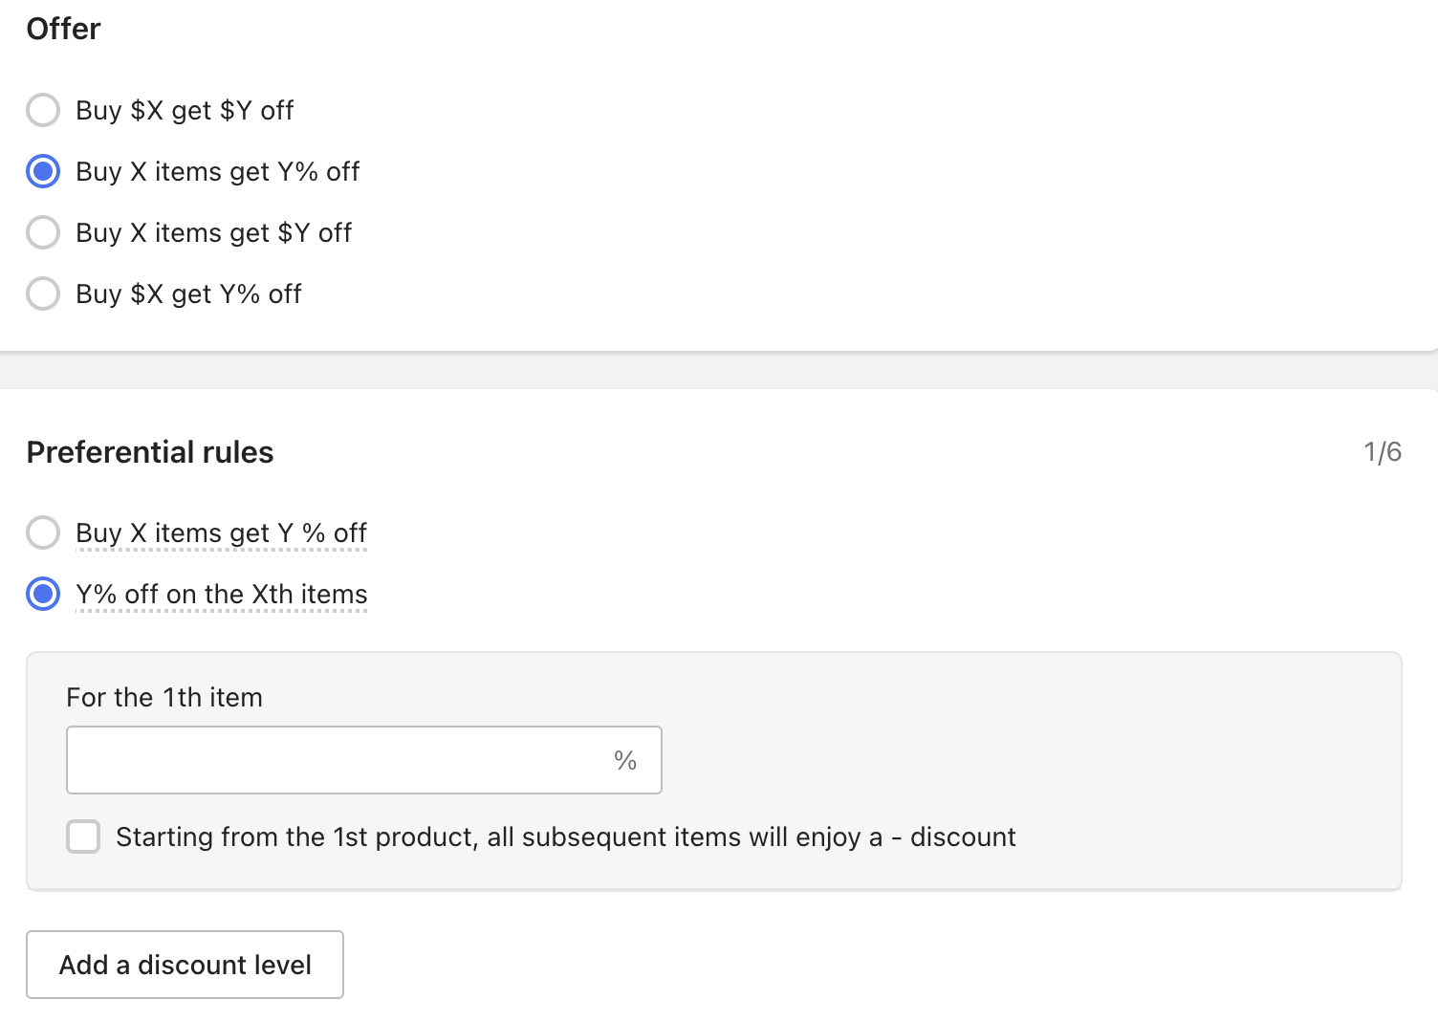Image resolution: width=1438 pixels, height=1021 pixels.
Task: Choose the "Y% off on the Xth items" radio
Action: tap(43, 594)
